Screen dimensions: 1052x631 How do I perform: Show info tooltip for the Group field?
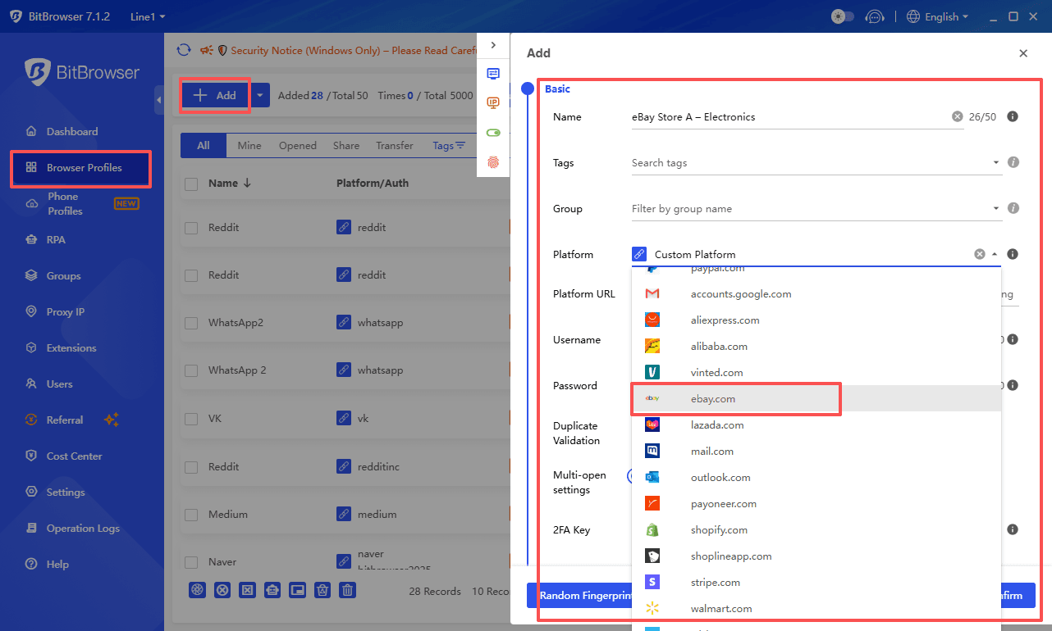(1013, 208)
